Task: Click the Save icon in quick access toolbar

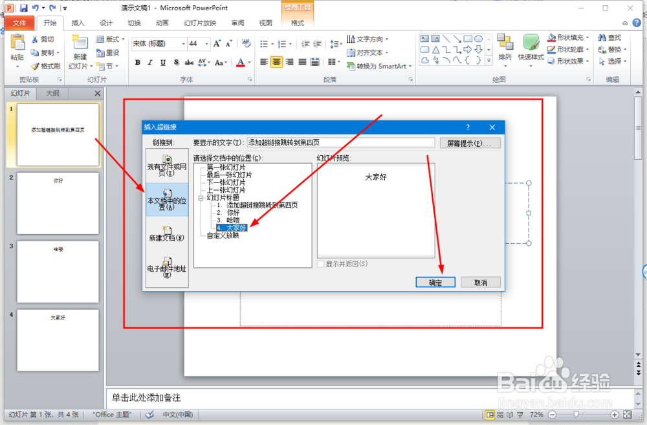Action: pyautogui.click(x=23, y=8)
